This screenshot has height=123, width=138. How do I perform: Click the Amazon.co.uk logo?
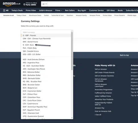(x=11, y=4)
